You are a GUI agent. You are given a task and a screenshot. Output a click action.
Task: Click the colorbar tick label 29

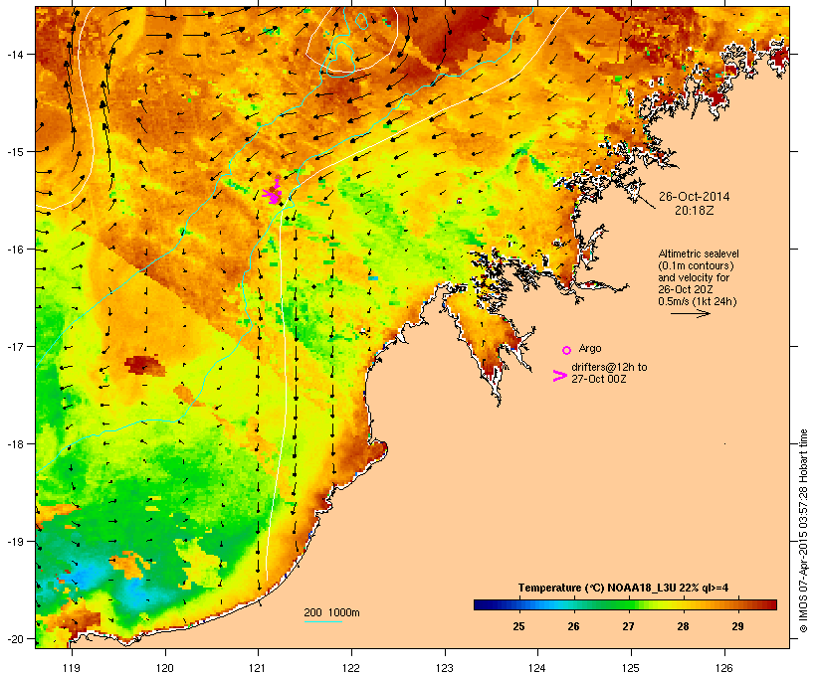coord(738,626)
